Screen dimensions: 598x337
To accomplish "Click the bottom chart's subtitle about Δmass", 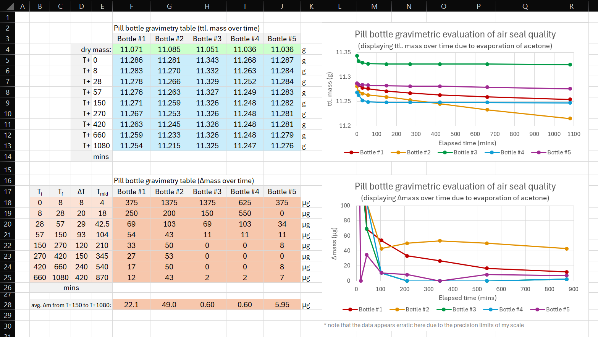I will click(x=455, y=198).
